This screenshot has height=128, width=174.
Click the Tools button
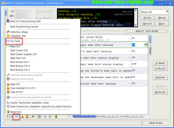(x=147, y=18)
